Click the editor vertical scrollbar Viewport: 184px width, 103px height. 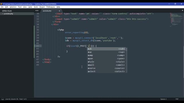point(183,62)
